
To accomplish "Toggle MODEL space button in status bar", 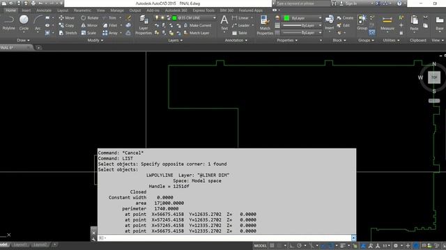I will click(x=260, y=246).
